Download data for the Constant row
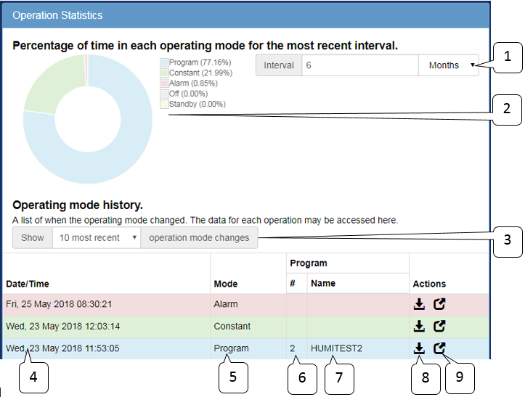This screenshot has height=397, width=525. coord(419,326)
